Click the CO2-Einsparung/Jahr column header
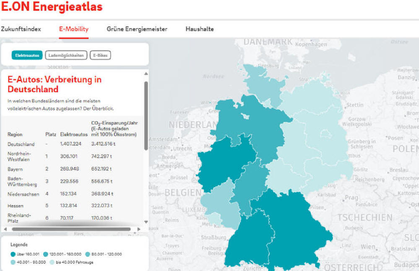Viewport: 419px width, 271px height. (115, 128)
